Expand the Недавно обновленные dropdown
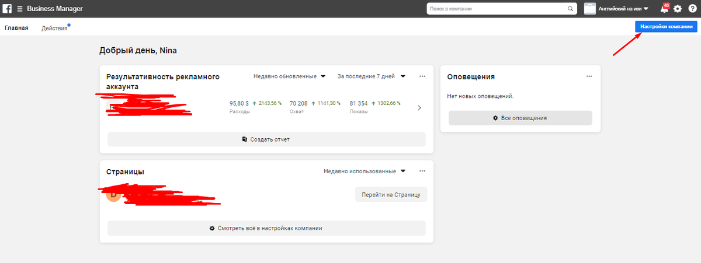The image size is (701, 263). point(289,76)
